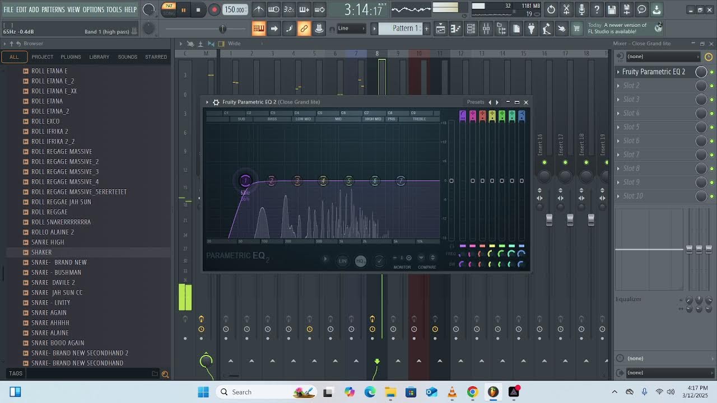Click the save project floppy icon
The height and width of the screenshot is (403, 717).
click(x=612, y=10)
